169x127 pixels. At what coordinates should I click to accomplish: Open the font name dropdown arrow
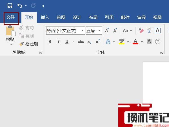[x=83, y=31]
